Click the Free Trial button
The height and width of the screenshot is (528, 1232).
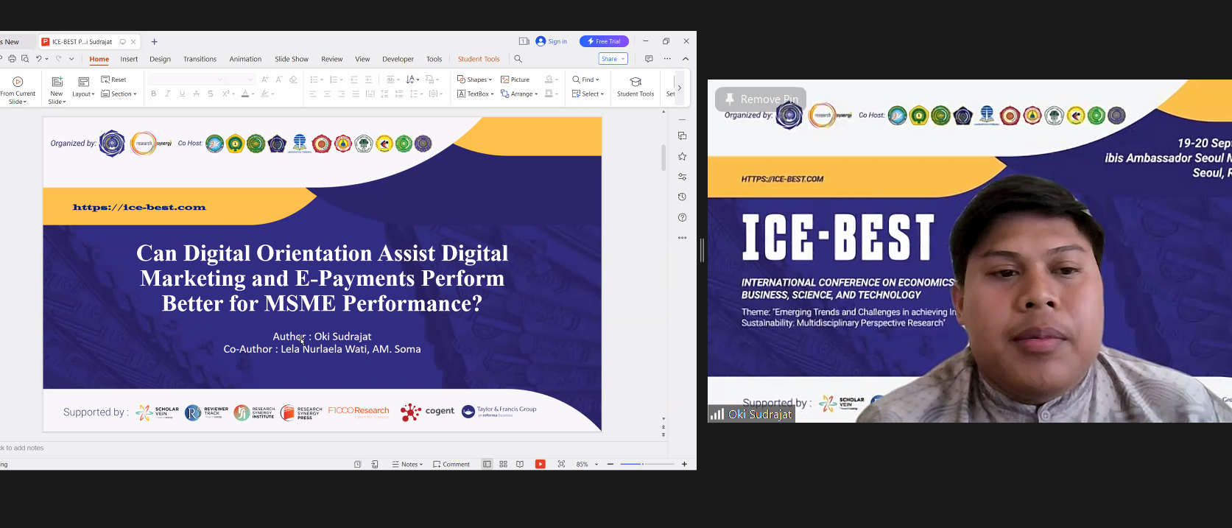click(x=604, y=41)
